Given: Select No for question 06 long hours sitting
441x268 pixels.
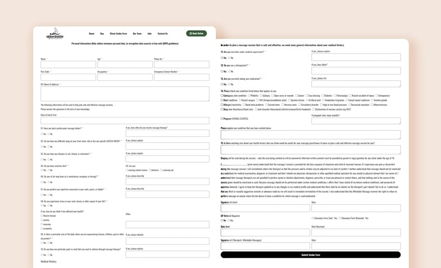Looking at the screenshot, I should [49, 182].
